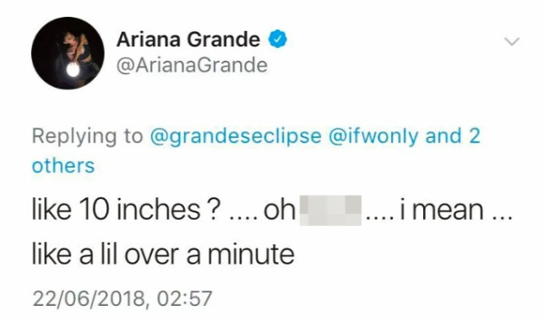
Task: Open the @grandeseclipse mention
Action: click(236, 136)
